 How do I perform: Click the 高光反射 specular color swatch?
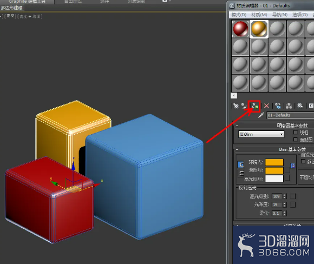274,179
